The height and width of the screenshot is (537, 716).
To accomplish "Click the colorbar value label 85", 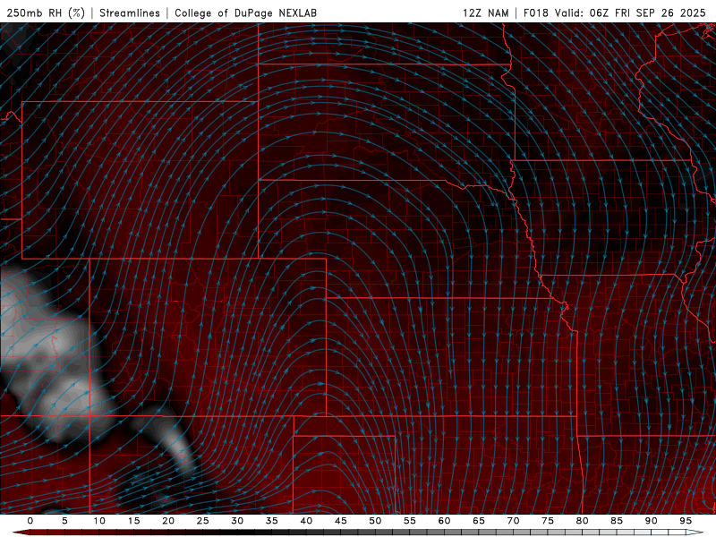I will pos(617,521).
